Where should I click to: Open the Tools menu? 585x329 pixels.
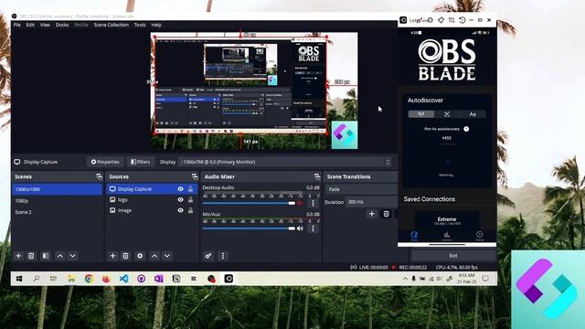140,25
